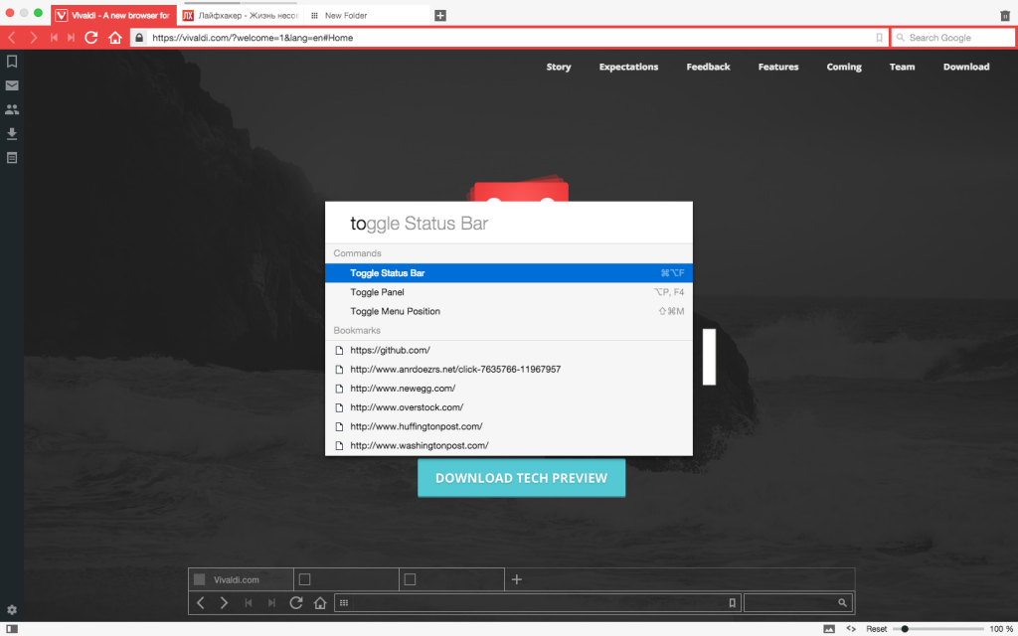Go to the Expectations section
The width and height of the screenshot is (1018, 636).
pos(628,67)
